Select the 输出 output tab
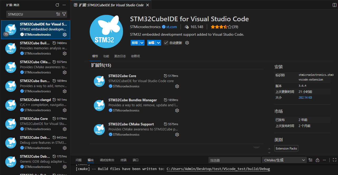Viewport: 338px width, 175px height. click(91, 160)
